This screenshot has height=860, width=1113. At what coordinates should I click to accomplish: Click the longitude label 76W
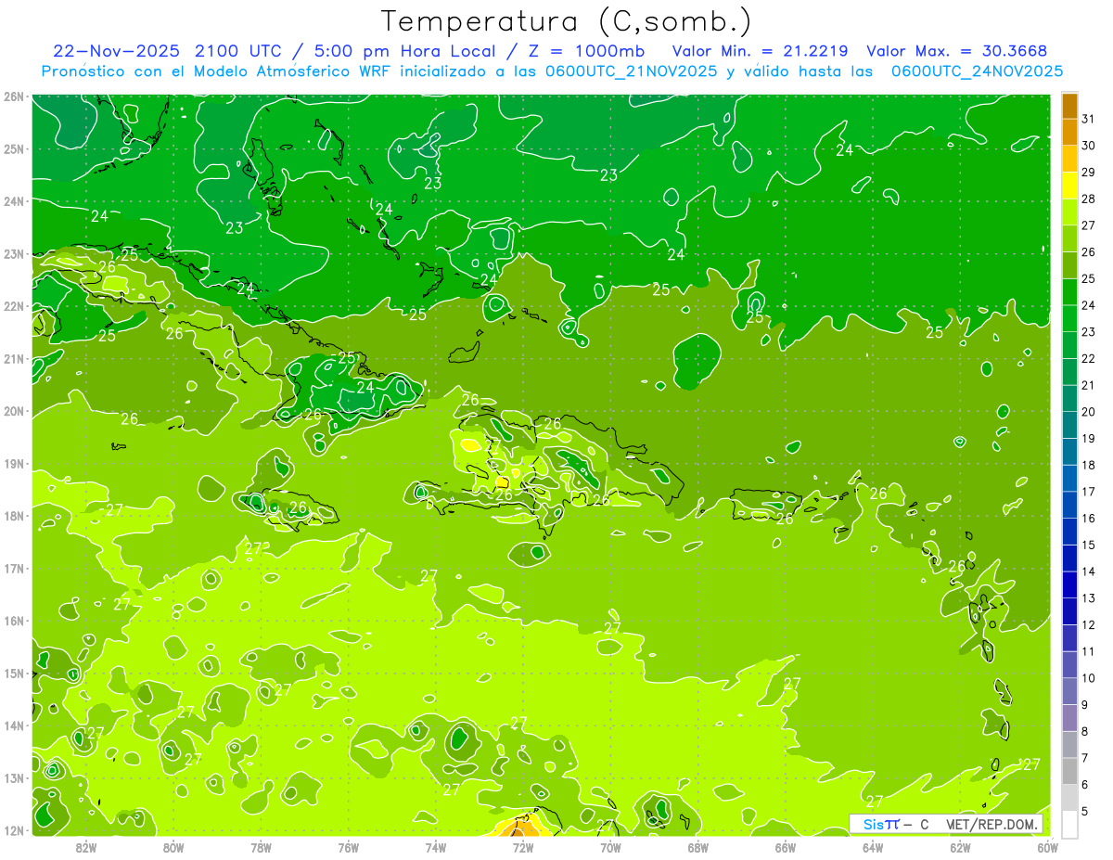point(348,846)
